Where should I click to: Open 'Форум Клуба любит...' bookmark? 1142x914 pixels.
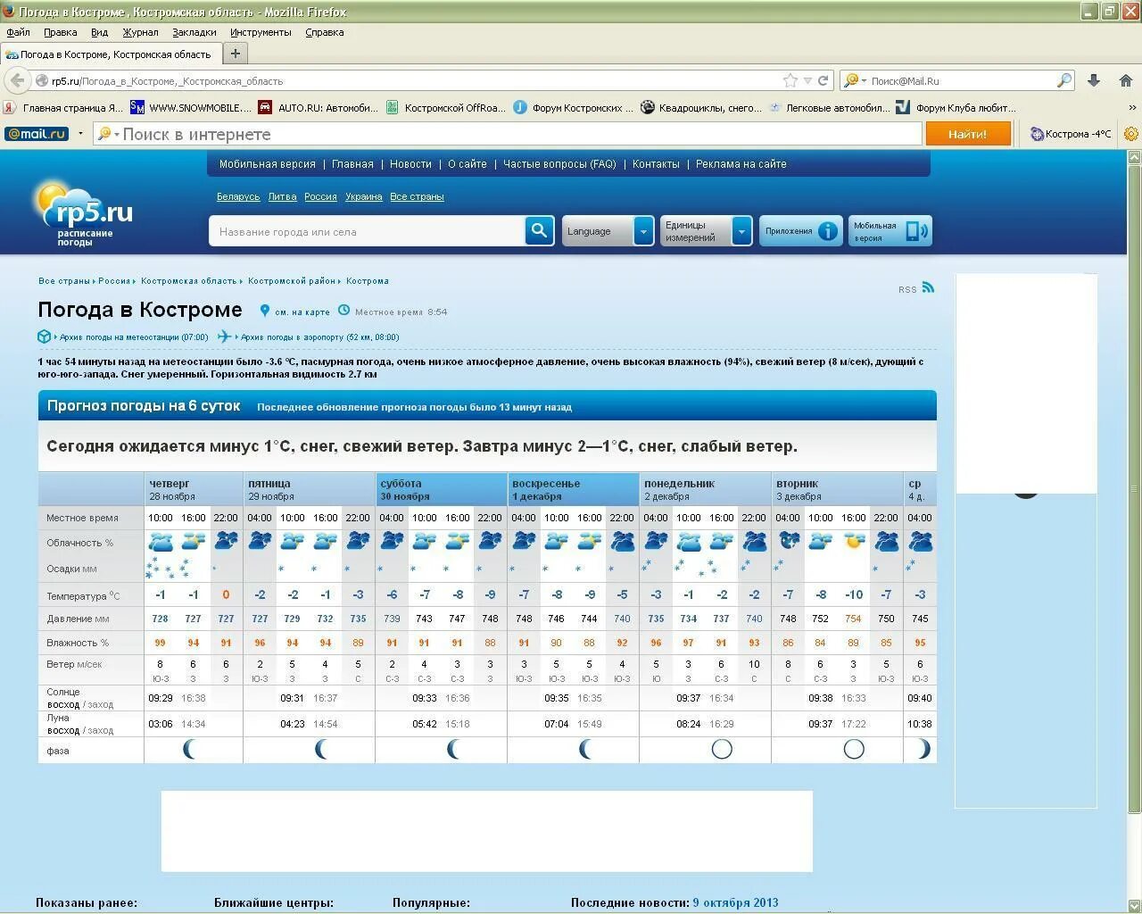[x=956, y=108]
